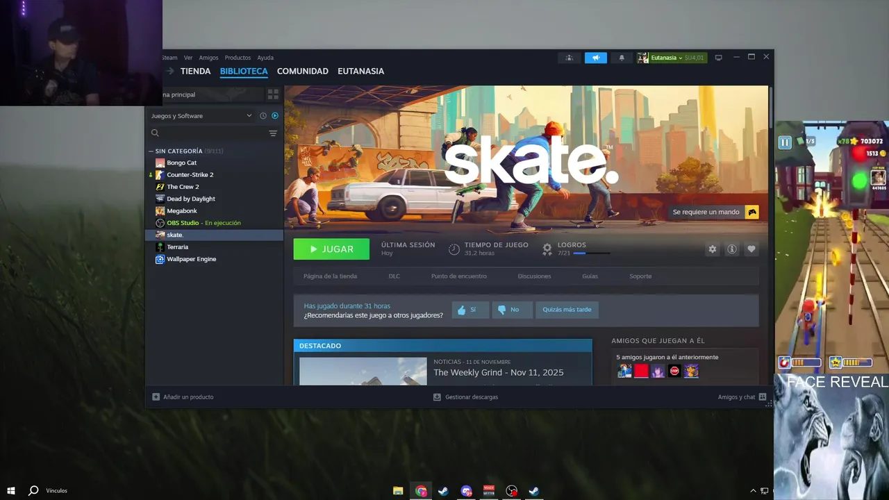Click the grid collections view icon

(273, 94)
